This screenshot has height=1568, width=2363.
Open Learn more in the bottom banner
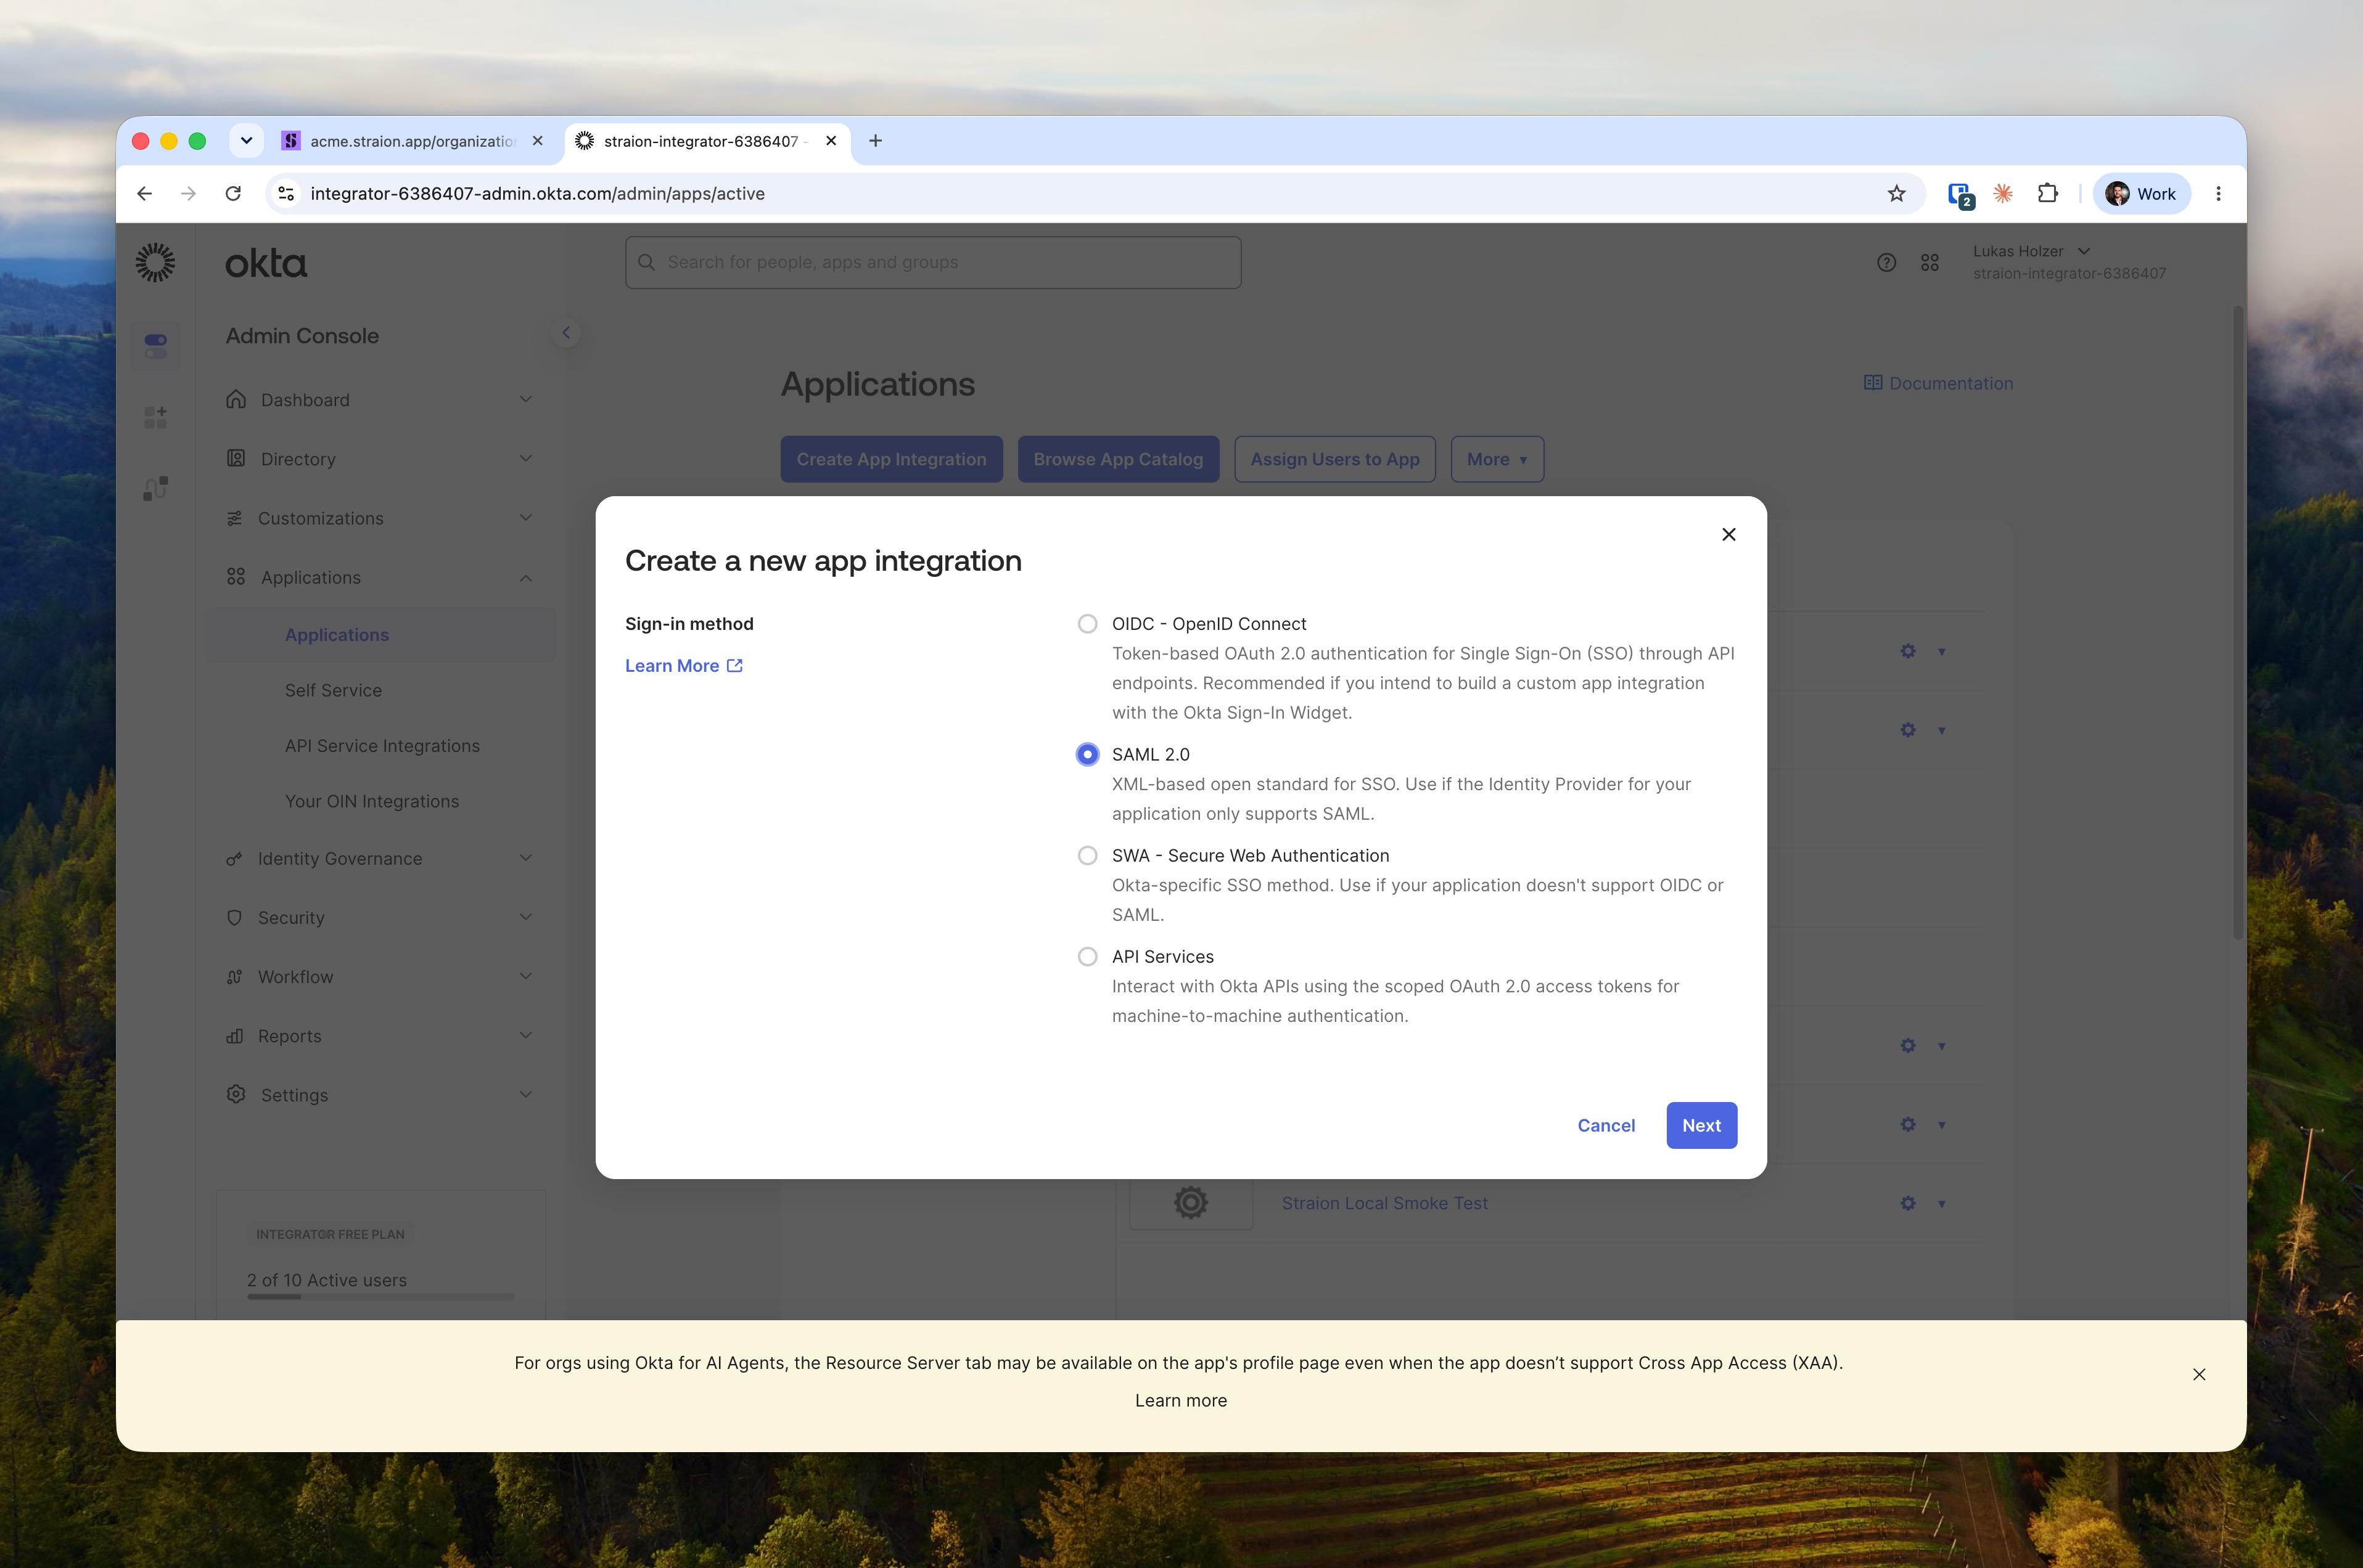(1180, 1401)
